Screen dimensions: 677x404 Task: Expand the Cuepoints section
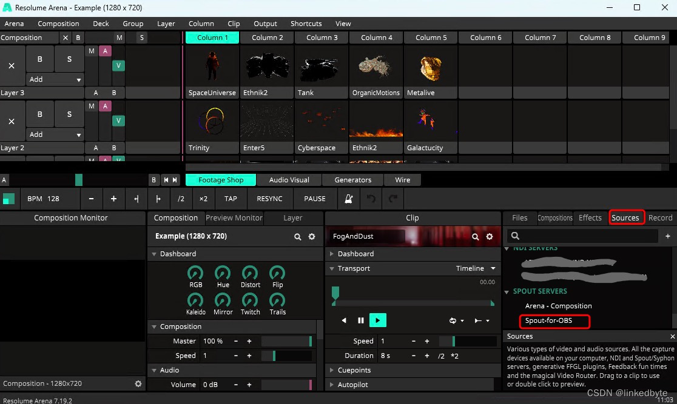click(x=332, y=370)
